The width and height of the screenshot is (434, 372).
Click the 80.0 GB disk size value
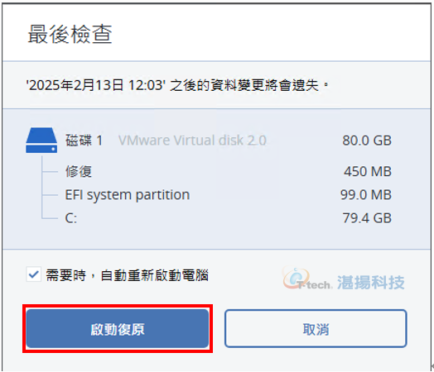tap(367, 141)
